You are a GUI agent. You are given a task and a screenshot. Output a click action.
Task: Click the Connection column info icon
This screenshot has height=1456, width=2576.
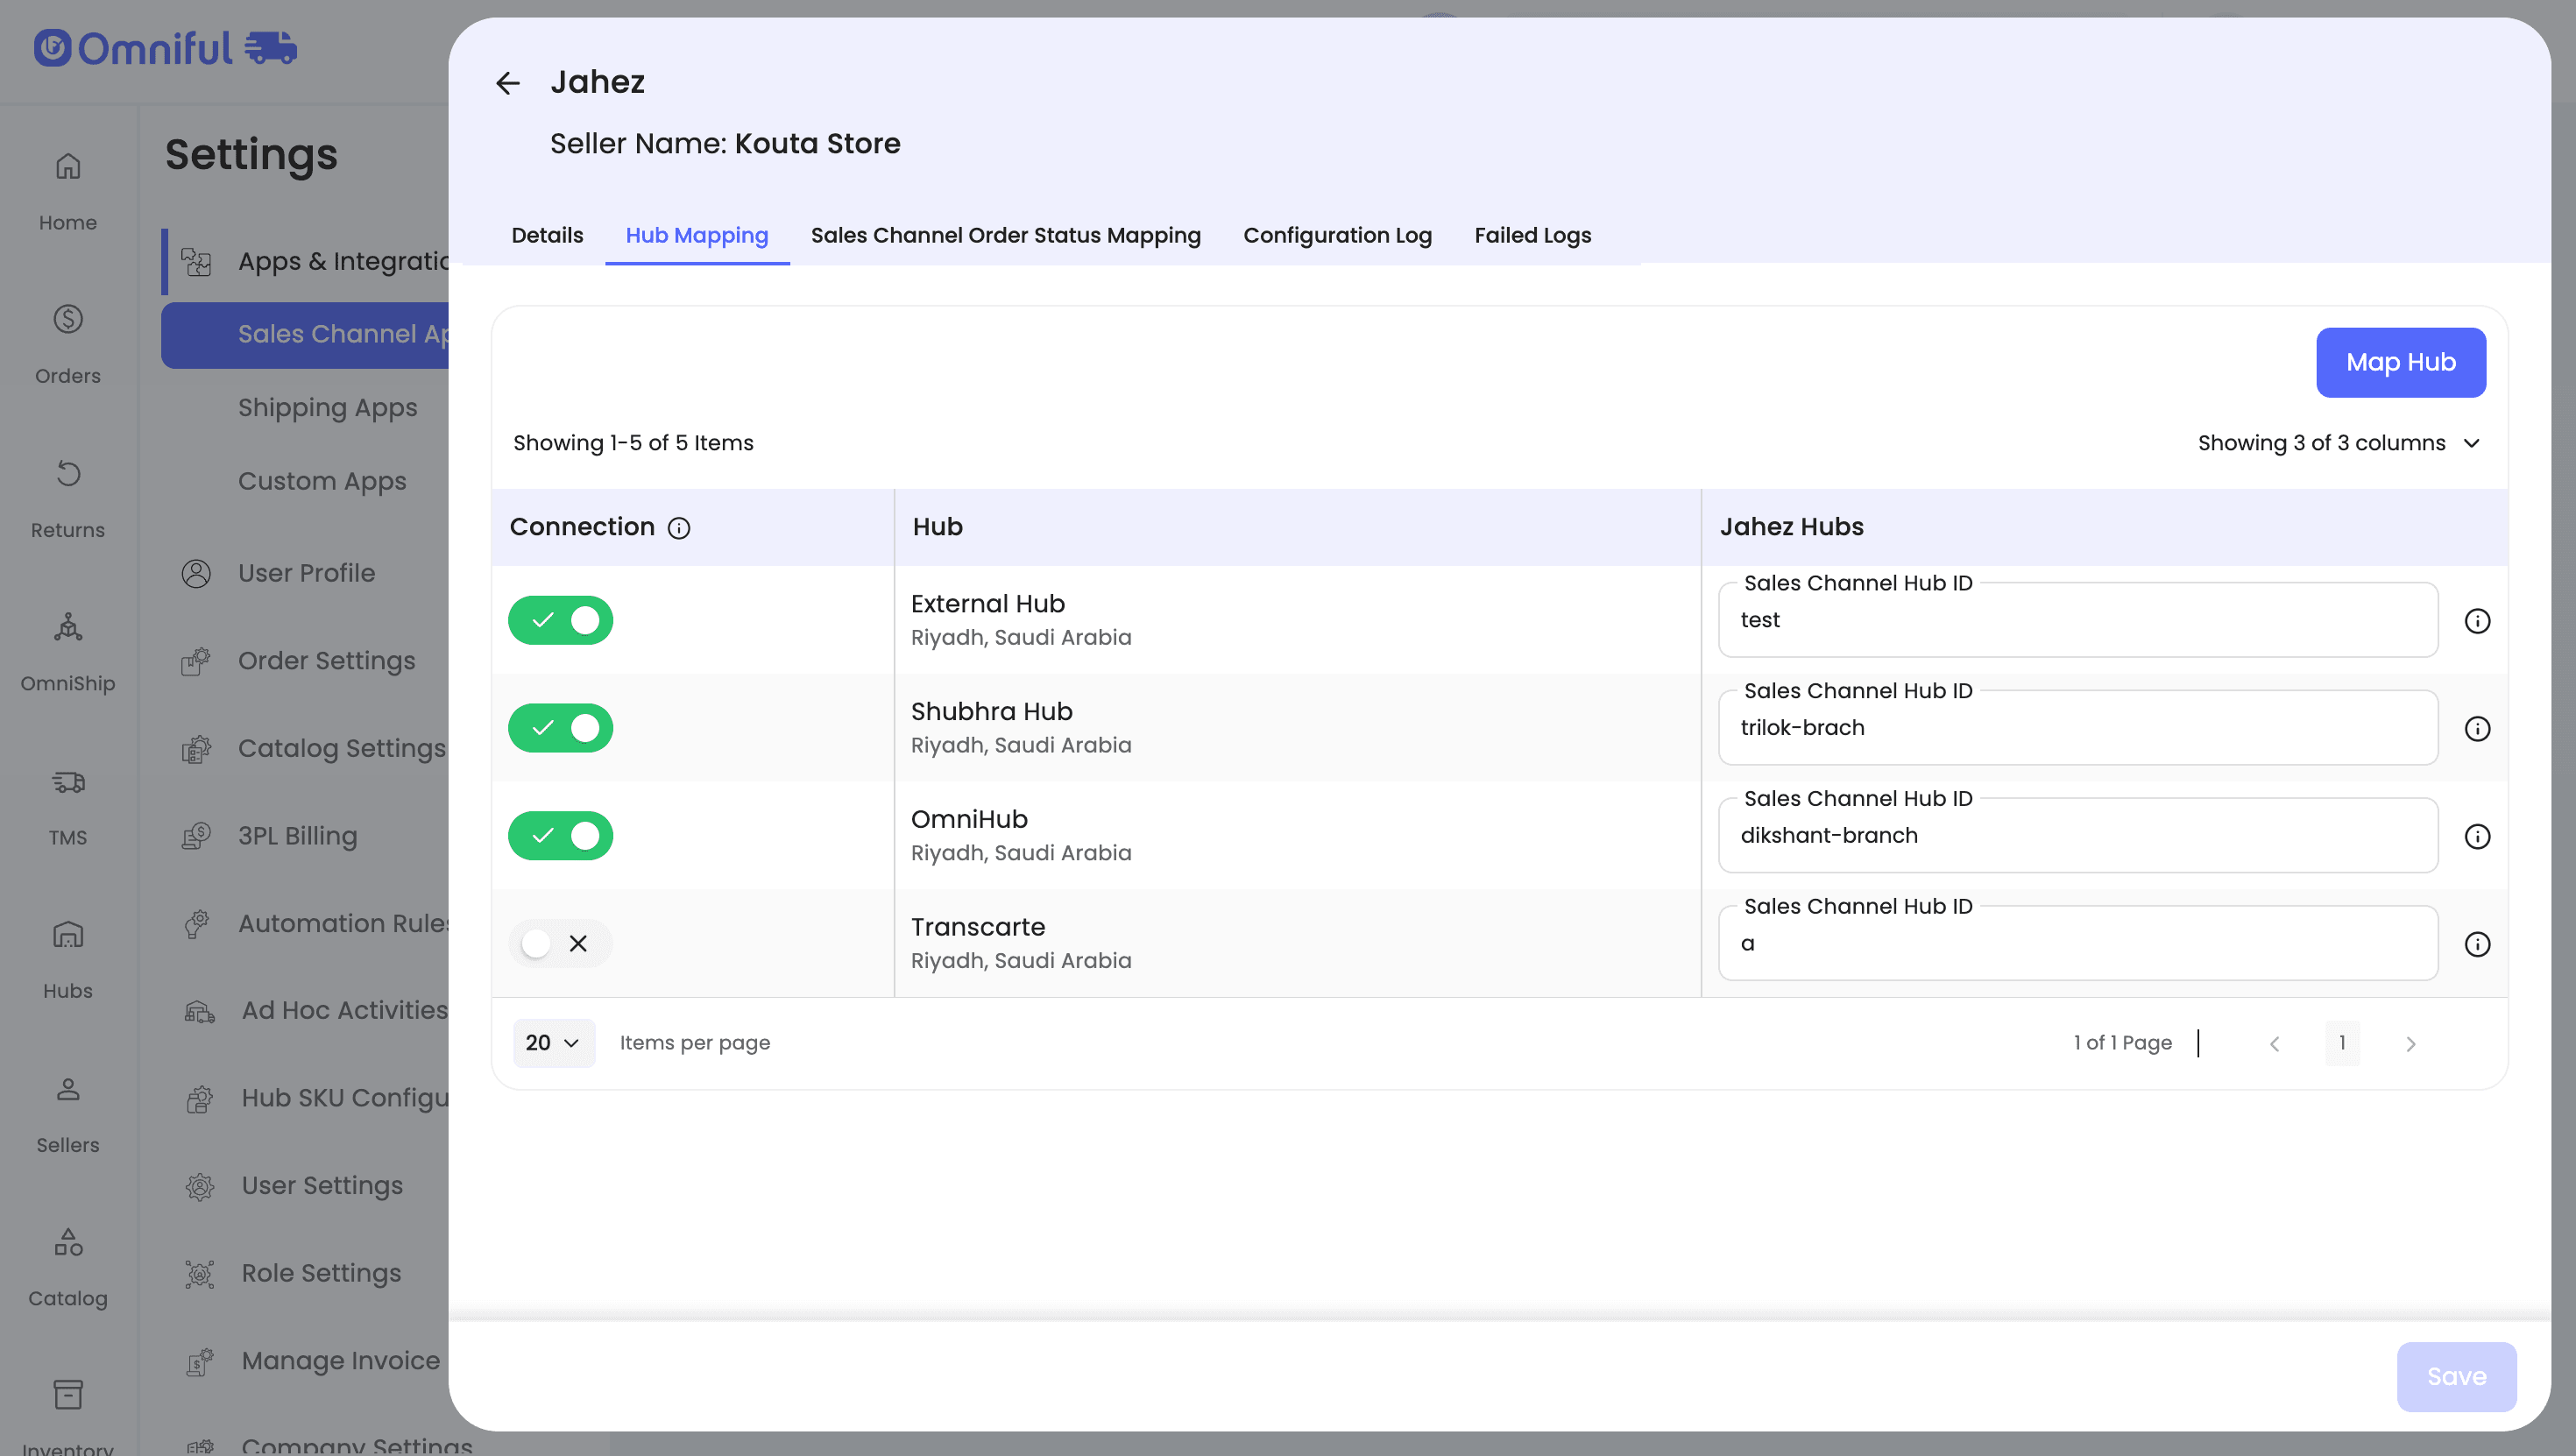(679, 528)
